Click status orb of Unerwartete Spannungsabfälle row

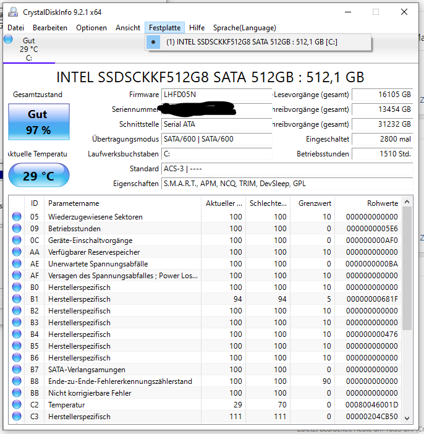tap(17, 263)
